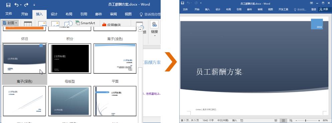Switch to 邮件 tab in right window
Screen dimensions: 332x123
click(250, 10)
